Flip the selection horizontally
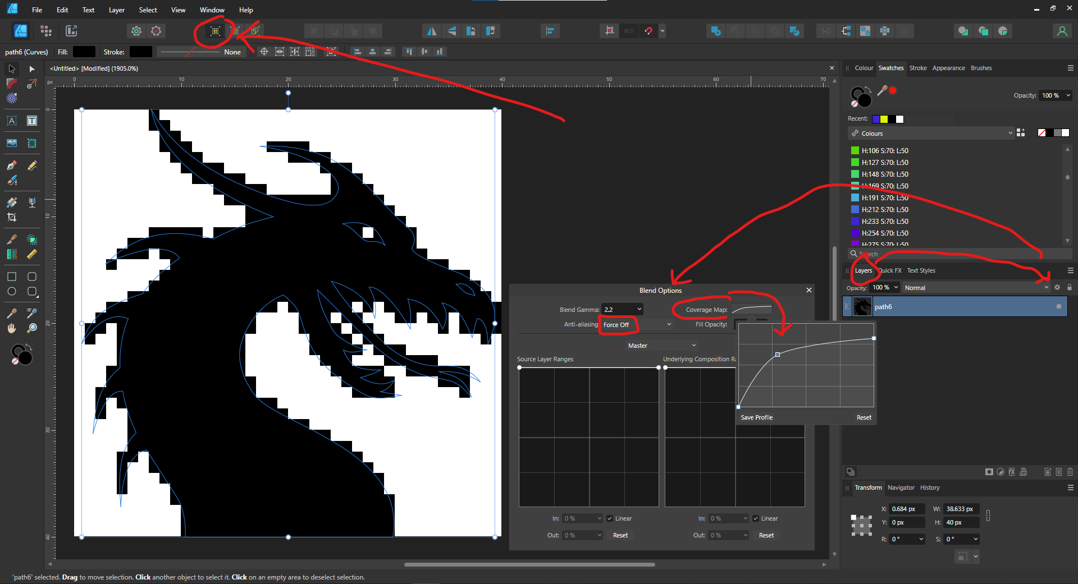This screenshot has width=1078, height=584. [x=431, y=31]
